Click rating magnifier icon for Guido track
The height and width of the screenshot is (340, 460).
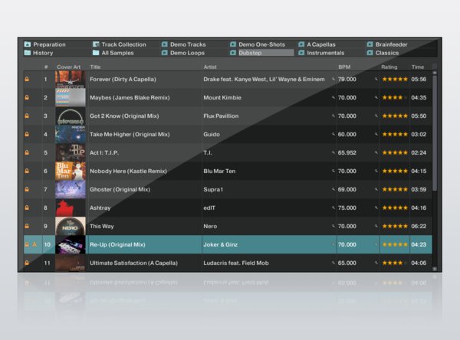coord(376,134)
